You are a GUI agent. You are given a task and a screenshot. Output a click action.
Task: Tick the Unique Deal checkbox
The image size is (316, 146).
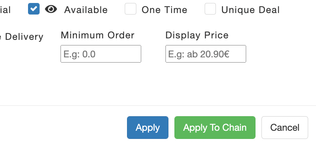pyautogui.click(x=210, y=9)
